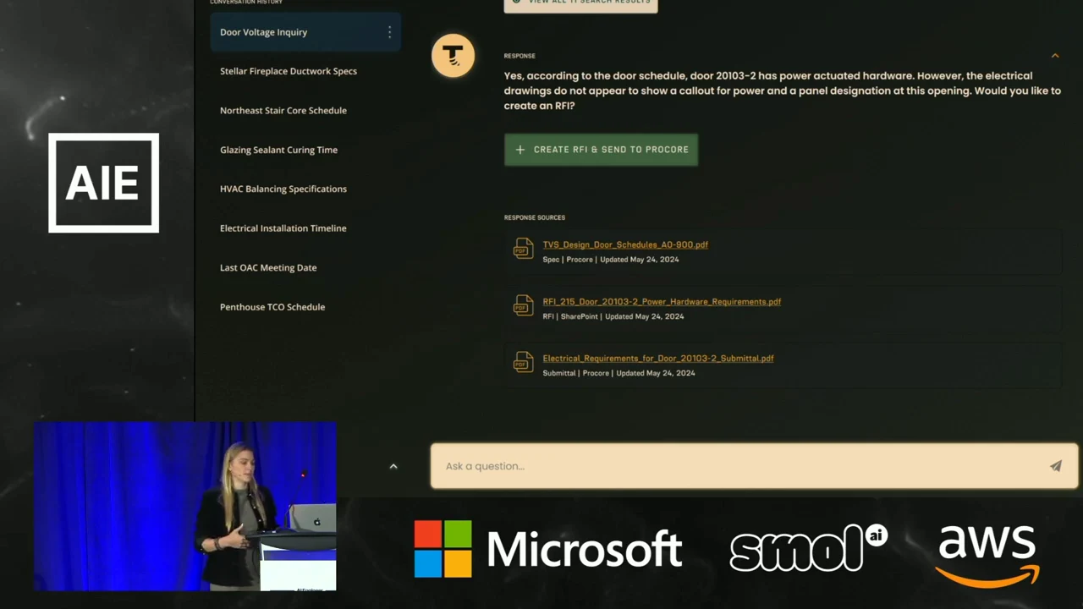This screenshot has height=609, width=1083.
Task: Open the TVS_Design_Door_Schedules_A0-900.pdf link
Action: click(625, 244)
